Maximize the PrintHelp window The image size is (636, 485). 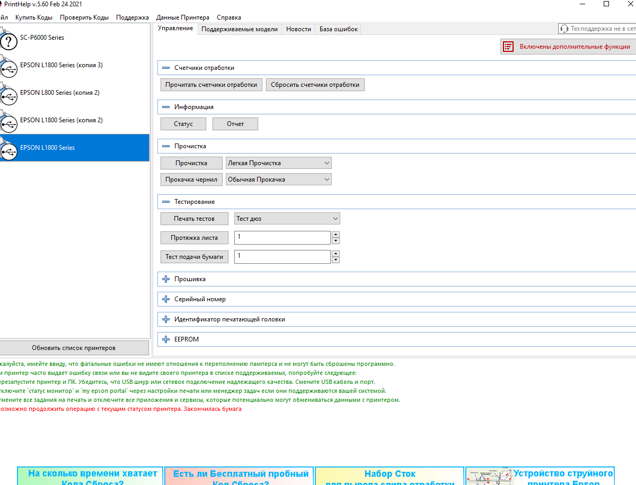coord(606,4)
